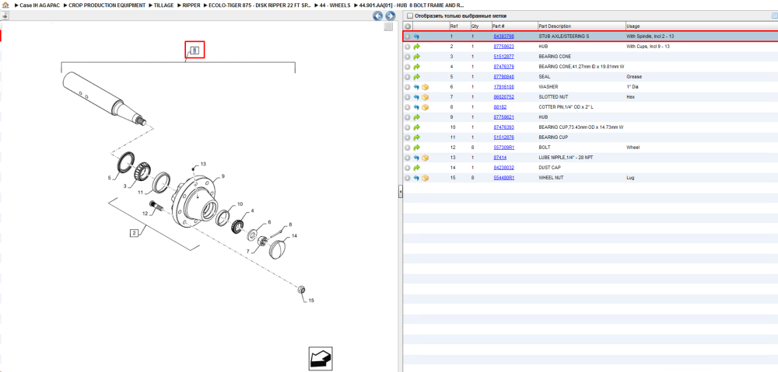Open part number link 554480R1

click(503, 178)
